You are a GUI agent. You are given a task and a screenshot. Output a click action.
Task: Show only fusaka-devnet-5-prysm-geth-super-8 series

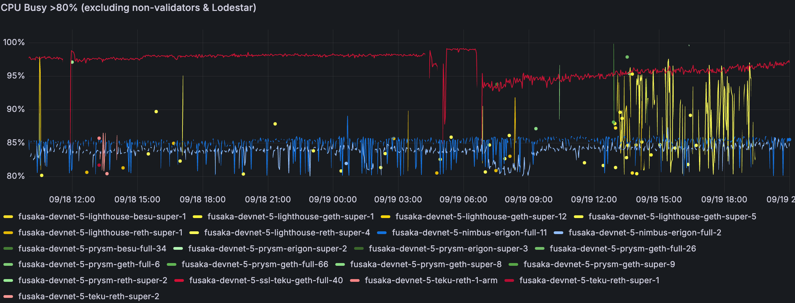point(425,264)
